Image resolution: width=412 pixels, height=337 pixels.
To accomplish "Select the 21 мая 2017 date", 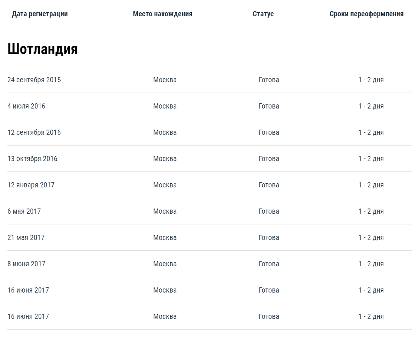I will pyautogui.click(x=26, y=238).
